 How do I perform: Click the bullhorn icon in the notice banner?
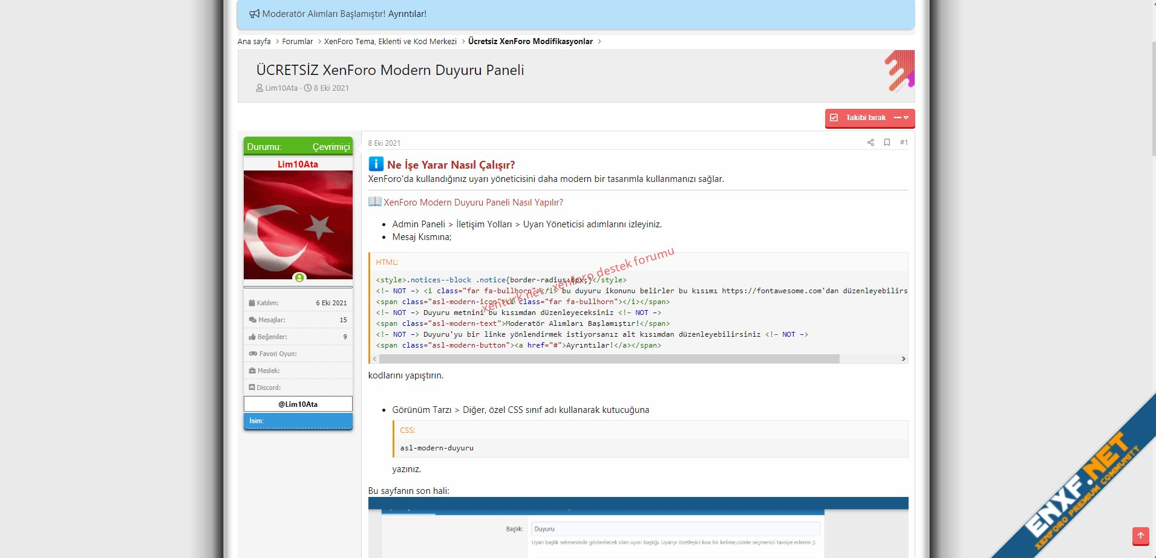[x=255, y=14]
